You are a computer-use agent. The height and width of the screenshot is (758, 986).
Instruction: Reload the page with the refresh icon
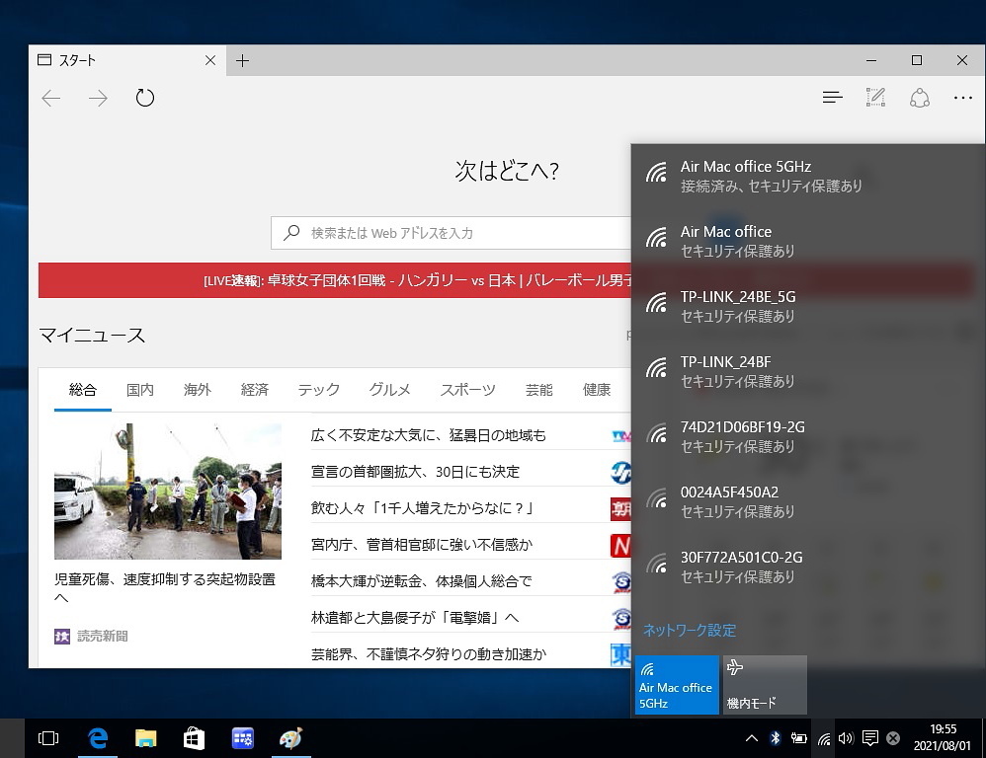point(144,98)
